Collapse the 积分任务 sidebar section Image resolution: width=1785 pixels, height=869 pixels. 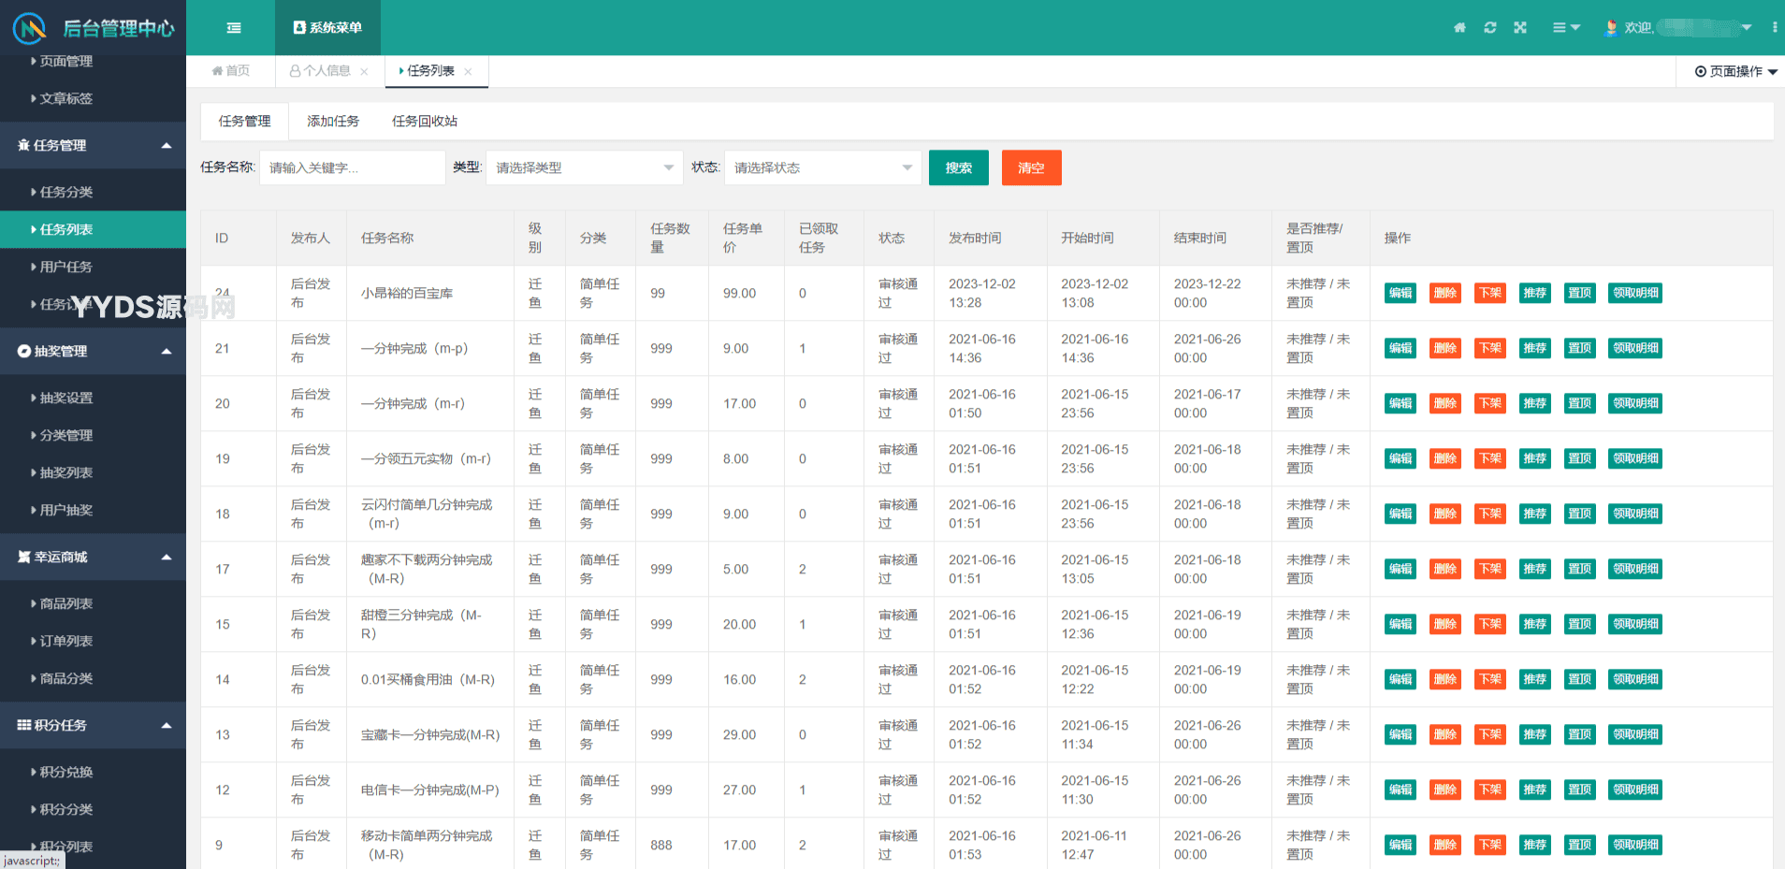94,725
